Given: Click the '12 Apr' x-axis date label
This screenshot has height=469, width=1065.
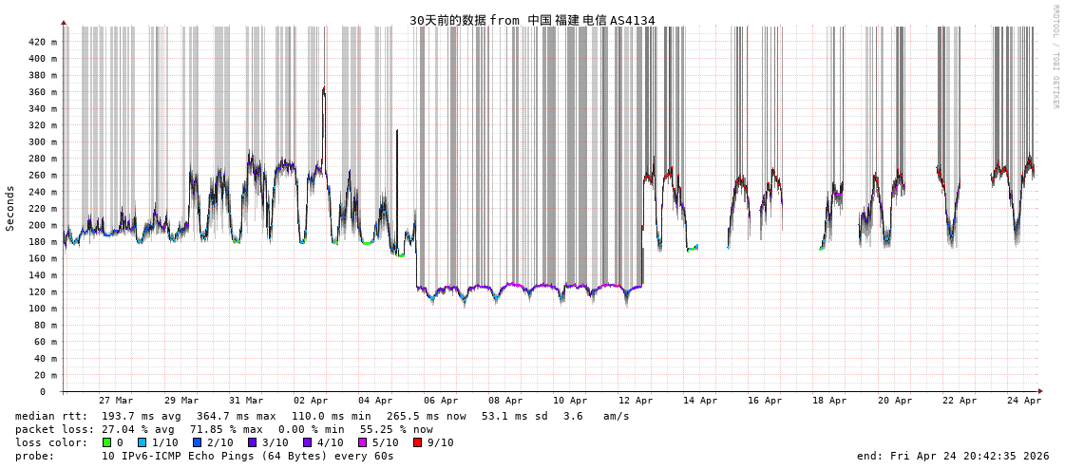Looking at the screenshot, I should point(635,401).
